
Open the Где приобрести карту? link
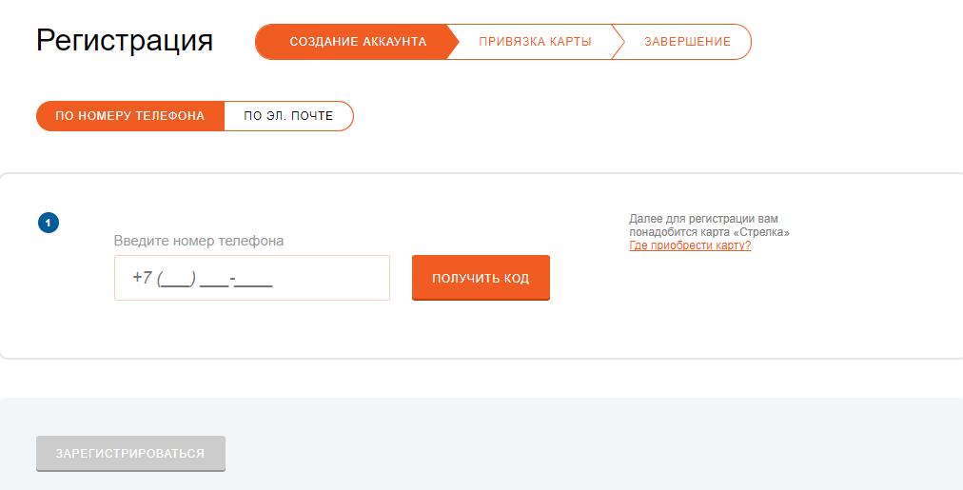click(x=690, y=245)
